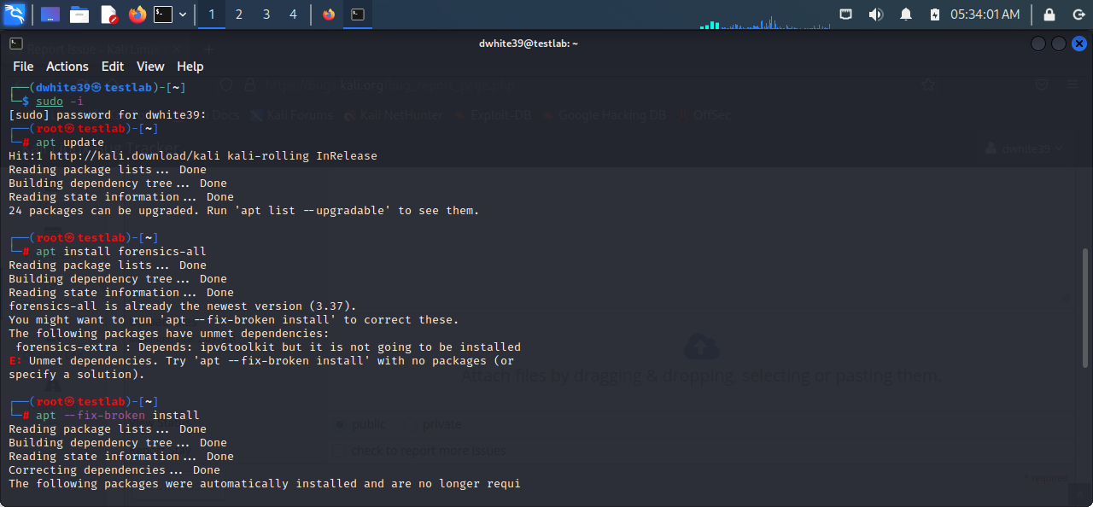The image size is (1093, 507).
Task: Open the terminal View menu
Action: point(150,67)
